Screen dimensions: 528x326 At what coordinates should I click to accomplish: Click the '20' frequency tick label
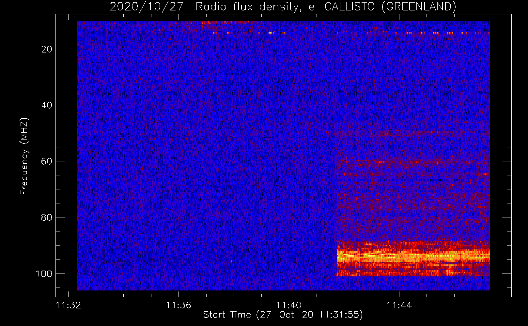click(47, 49)
